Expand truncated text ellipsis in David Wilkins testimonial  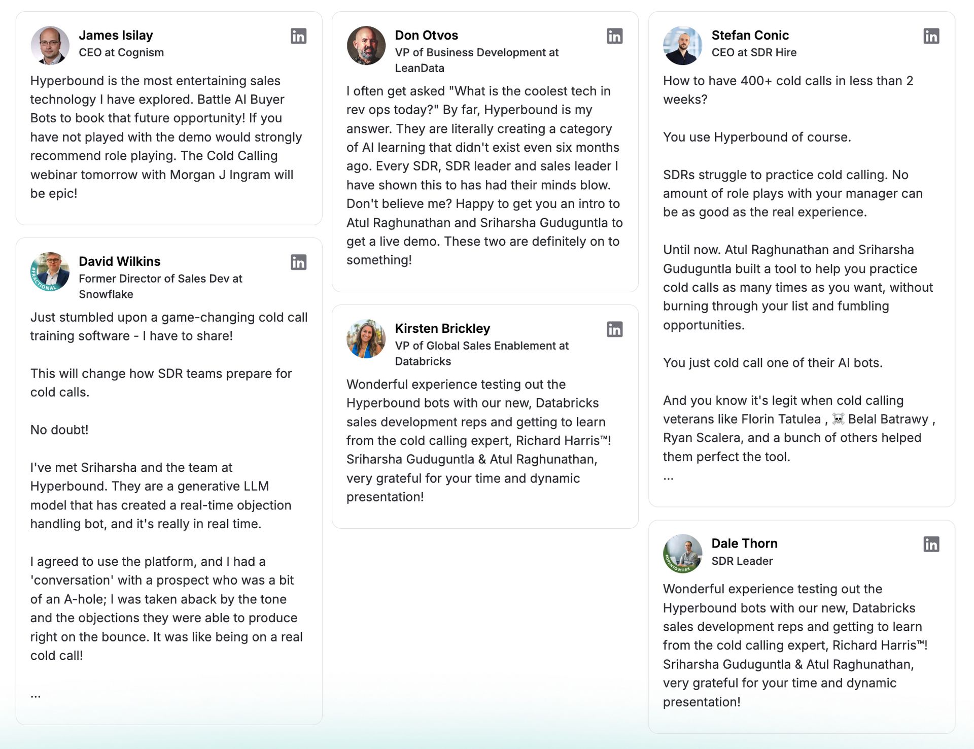point(36,694)
